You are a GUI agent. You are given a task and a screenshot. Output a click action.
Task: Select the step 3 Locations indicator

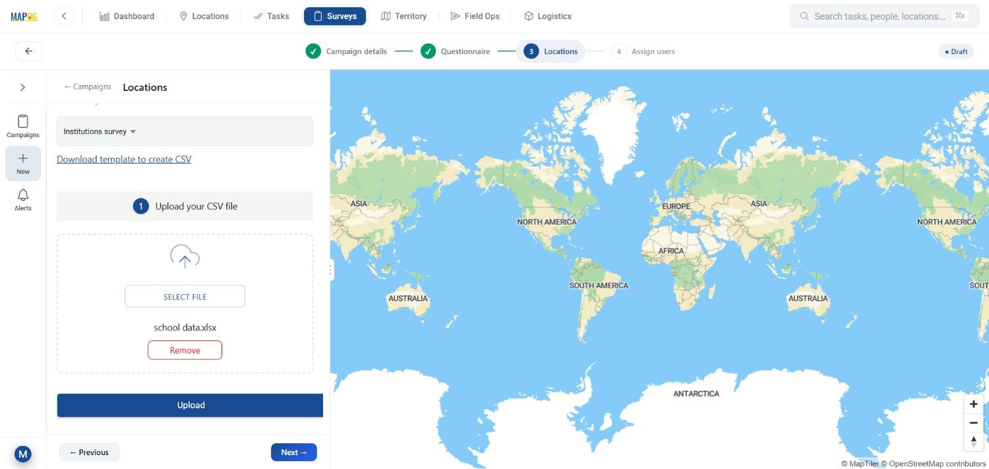click(x=551, y=51)
